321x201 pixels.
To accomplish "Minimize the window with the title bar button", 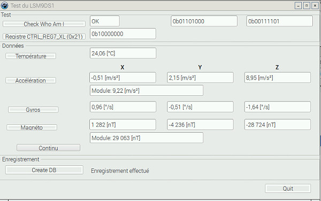I will 299,5.
